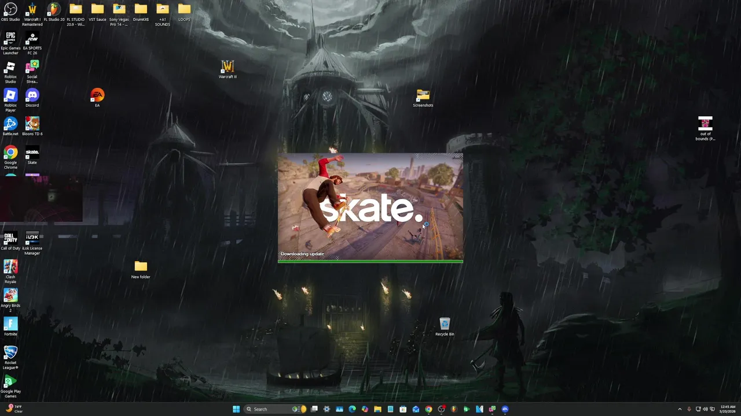This screenshot has width=741, height=416.
Task: Select the +A1 SOUNDS folder
Action: pyautogui.click(x=162, y=14)
